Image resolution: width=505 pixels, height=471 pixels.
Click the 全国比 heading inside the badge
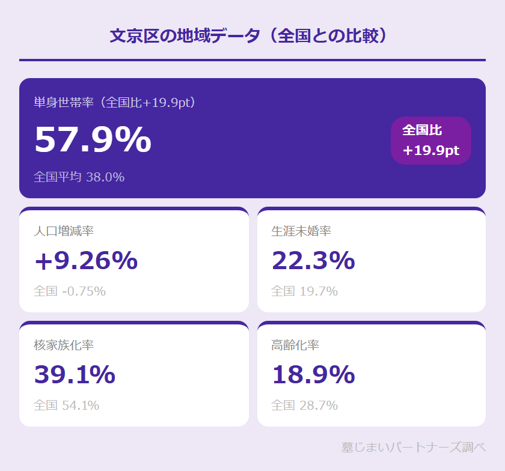(x=422, y=130)
